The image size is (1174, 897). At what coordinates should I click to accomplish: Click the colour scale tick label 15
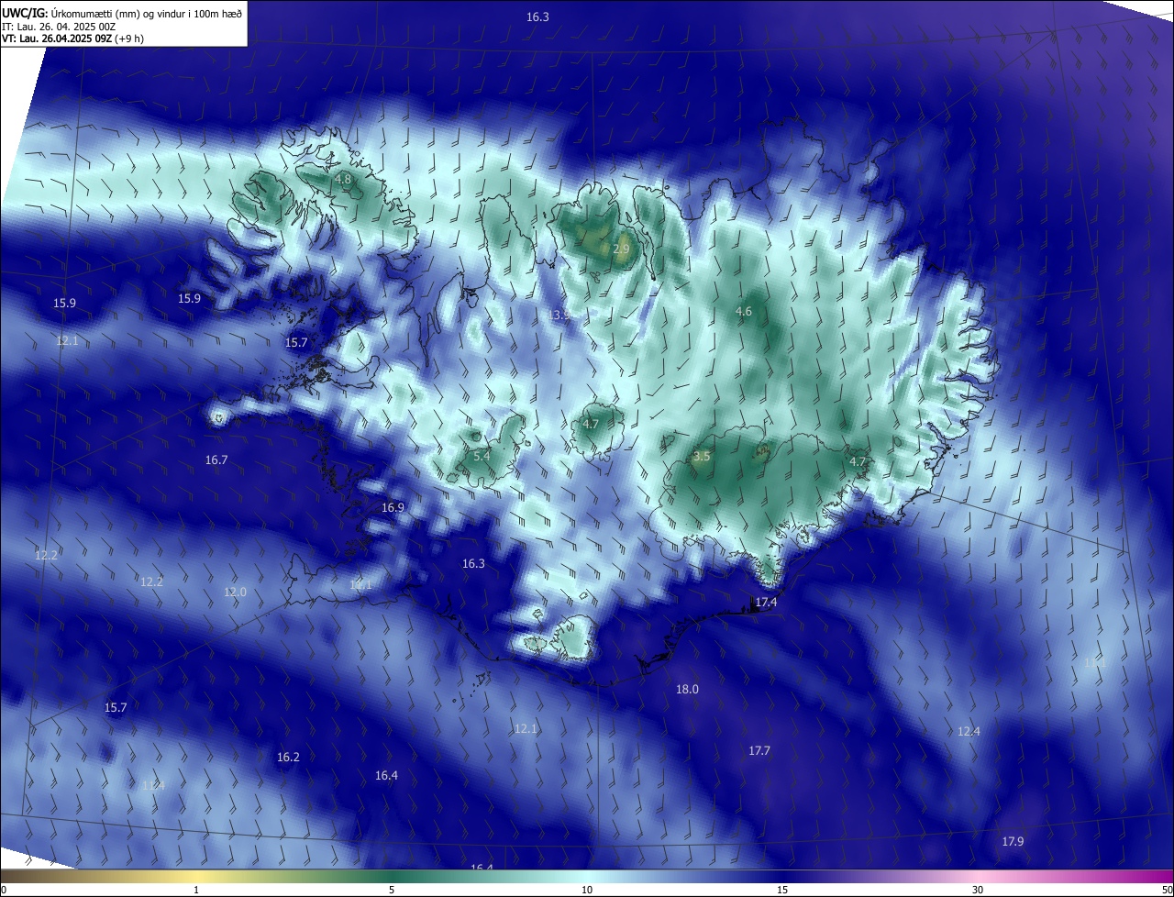pyautogui.click(x=782, y=891)
